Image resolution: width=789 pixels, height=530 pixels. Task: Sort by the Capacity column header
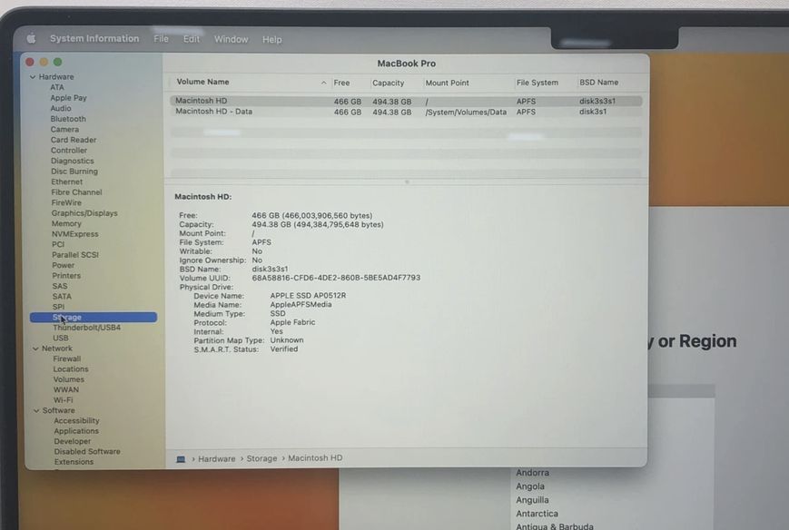coord(388,83)
